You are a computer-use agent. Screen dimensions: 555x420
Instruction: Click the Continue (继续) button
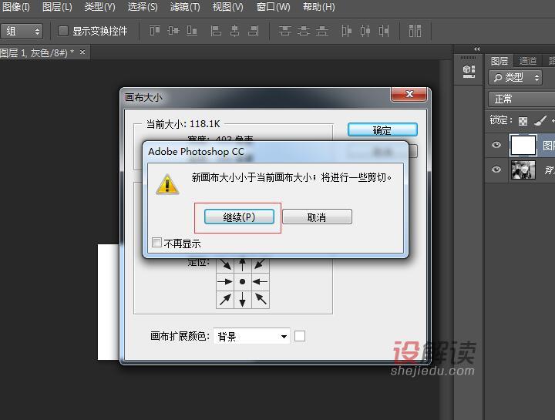pos(239,217)
